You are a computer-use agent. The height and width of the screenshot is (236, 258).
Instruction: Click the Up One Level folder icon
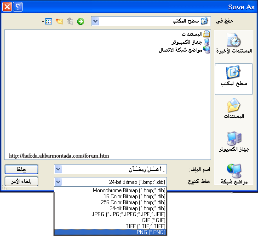pyautogui.click(x=70, y=21)
